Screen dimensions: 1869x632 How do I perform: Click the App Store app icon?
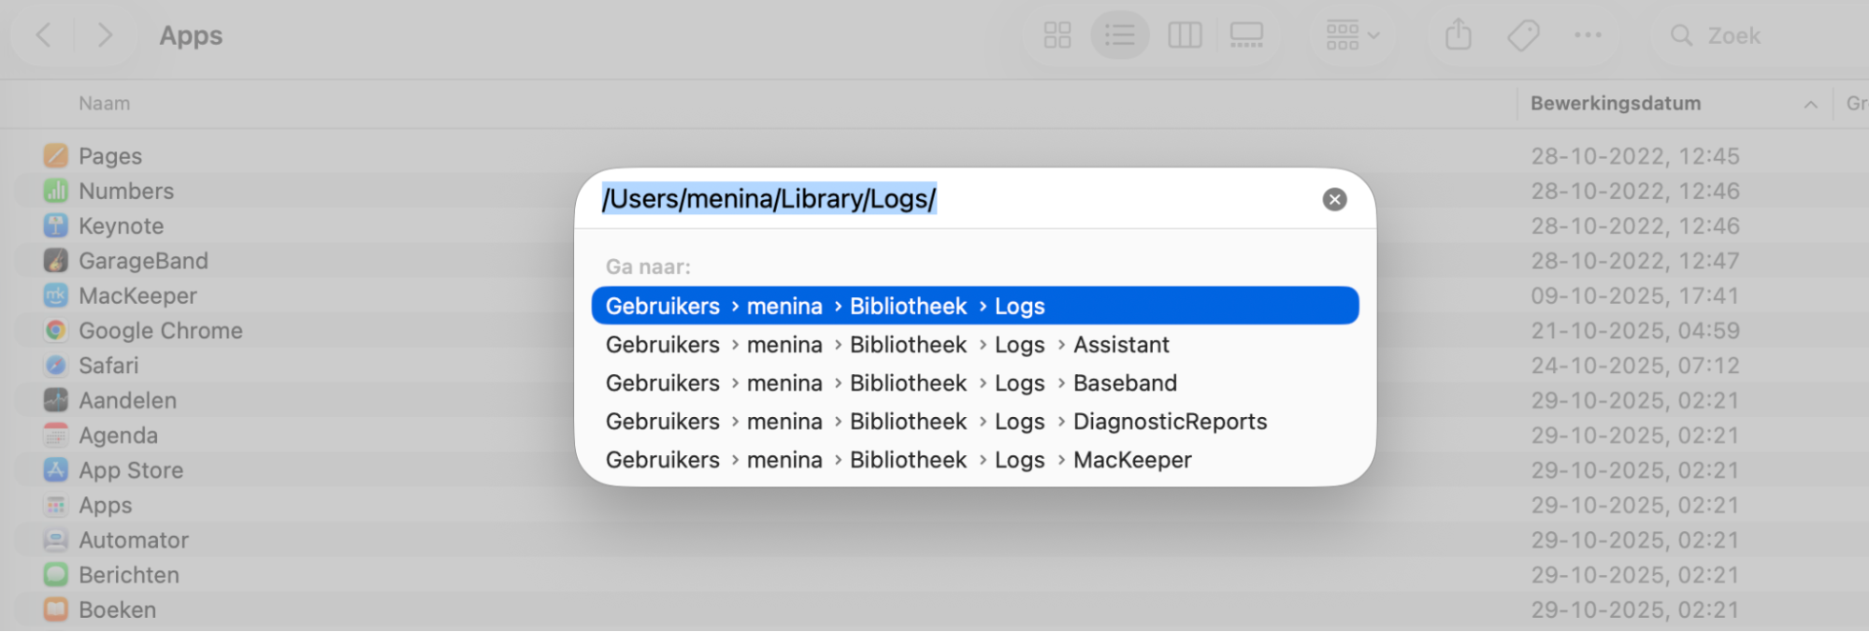[56, 469]
